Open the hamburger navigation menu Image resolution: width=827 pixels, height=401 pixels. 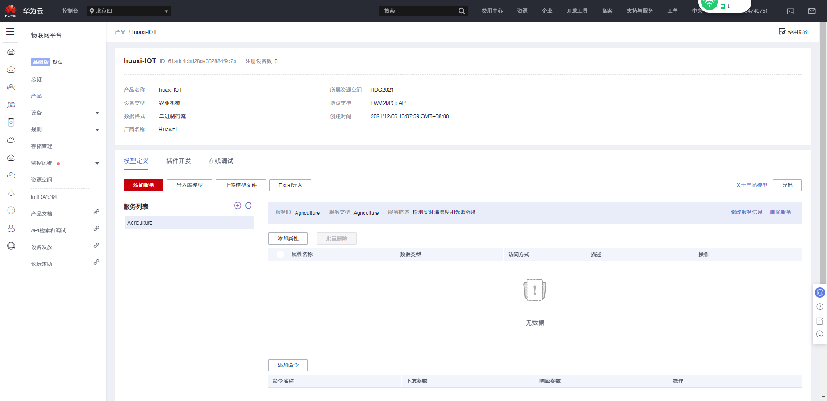(x=10, y=32)
